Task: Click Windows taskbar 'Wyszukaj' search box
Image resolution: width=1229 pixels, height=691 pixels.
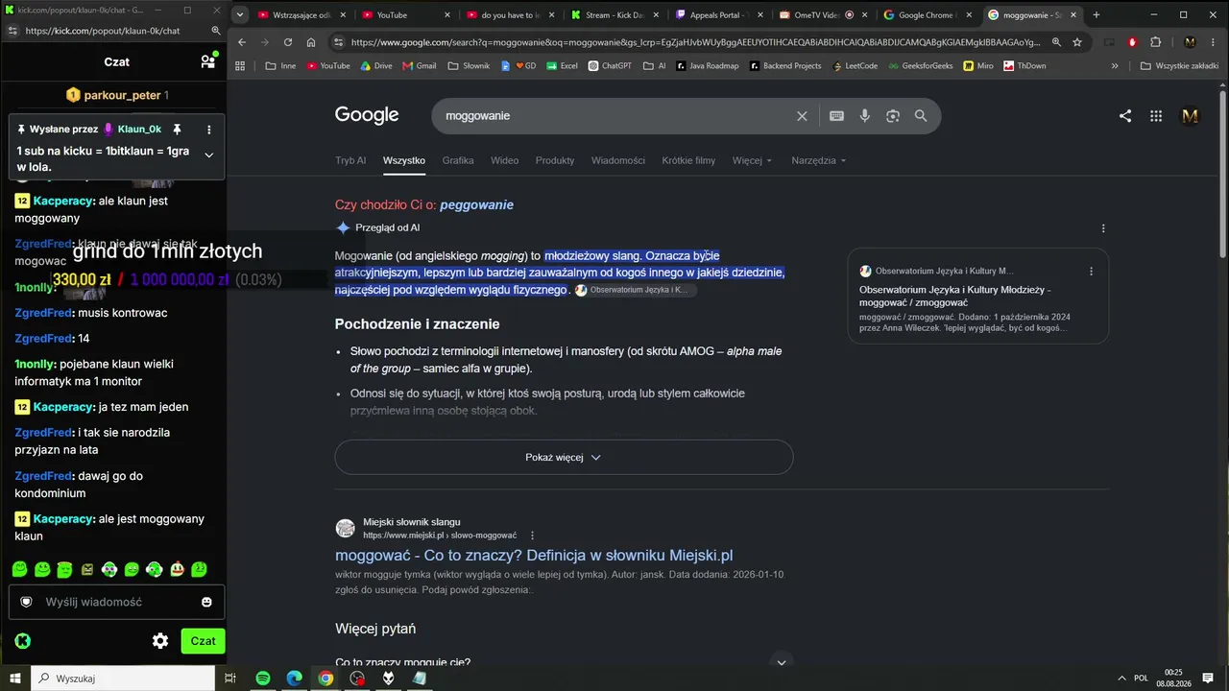Action: click(123, 678)
